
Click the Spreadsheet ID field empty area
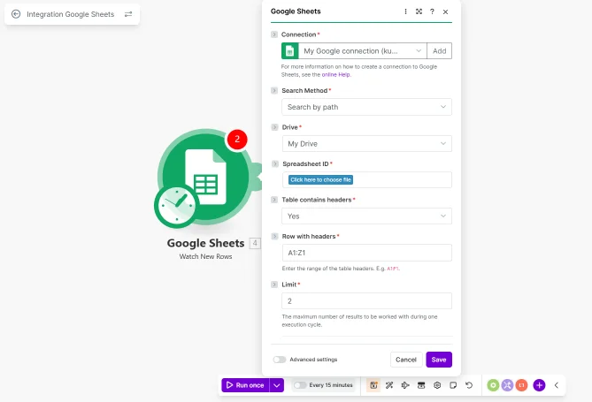coord(402,180)
